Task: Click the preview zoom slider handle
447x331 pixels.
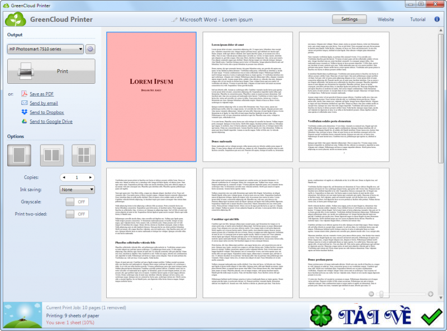Action: coord(381,294)
